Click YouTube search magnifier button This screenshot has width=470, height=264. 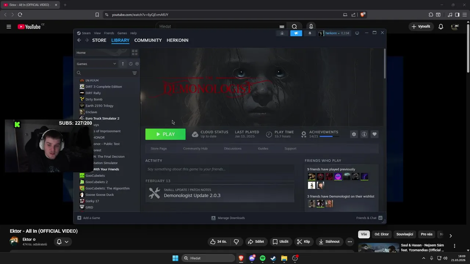click(294, 26)
